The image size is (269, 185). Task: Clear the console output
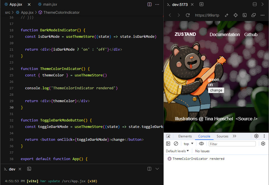(x=176, y=144)
